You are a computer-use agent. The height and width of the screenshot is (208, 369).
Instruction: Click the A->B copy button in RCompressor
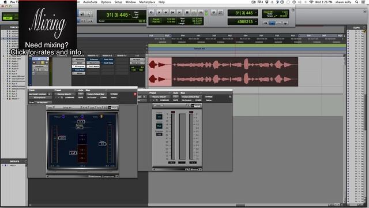(85, 107)
